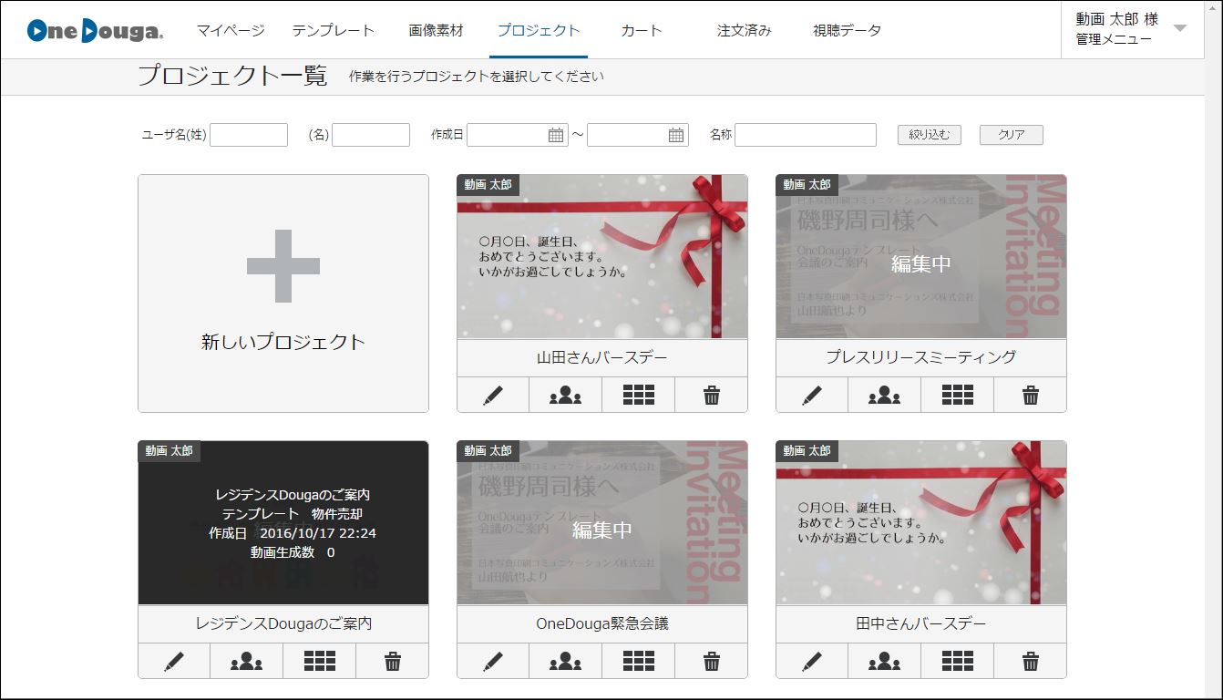
Task: Open 視聴データ tab
Action: click(x=848, y=30)
